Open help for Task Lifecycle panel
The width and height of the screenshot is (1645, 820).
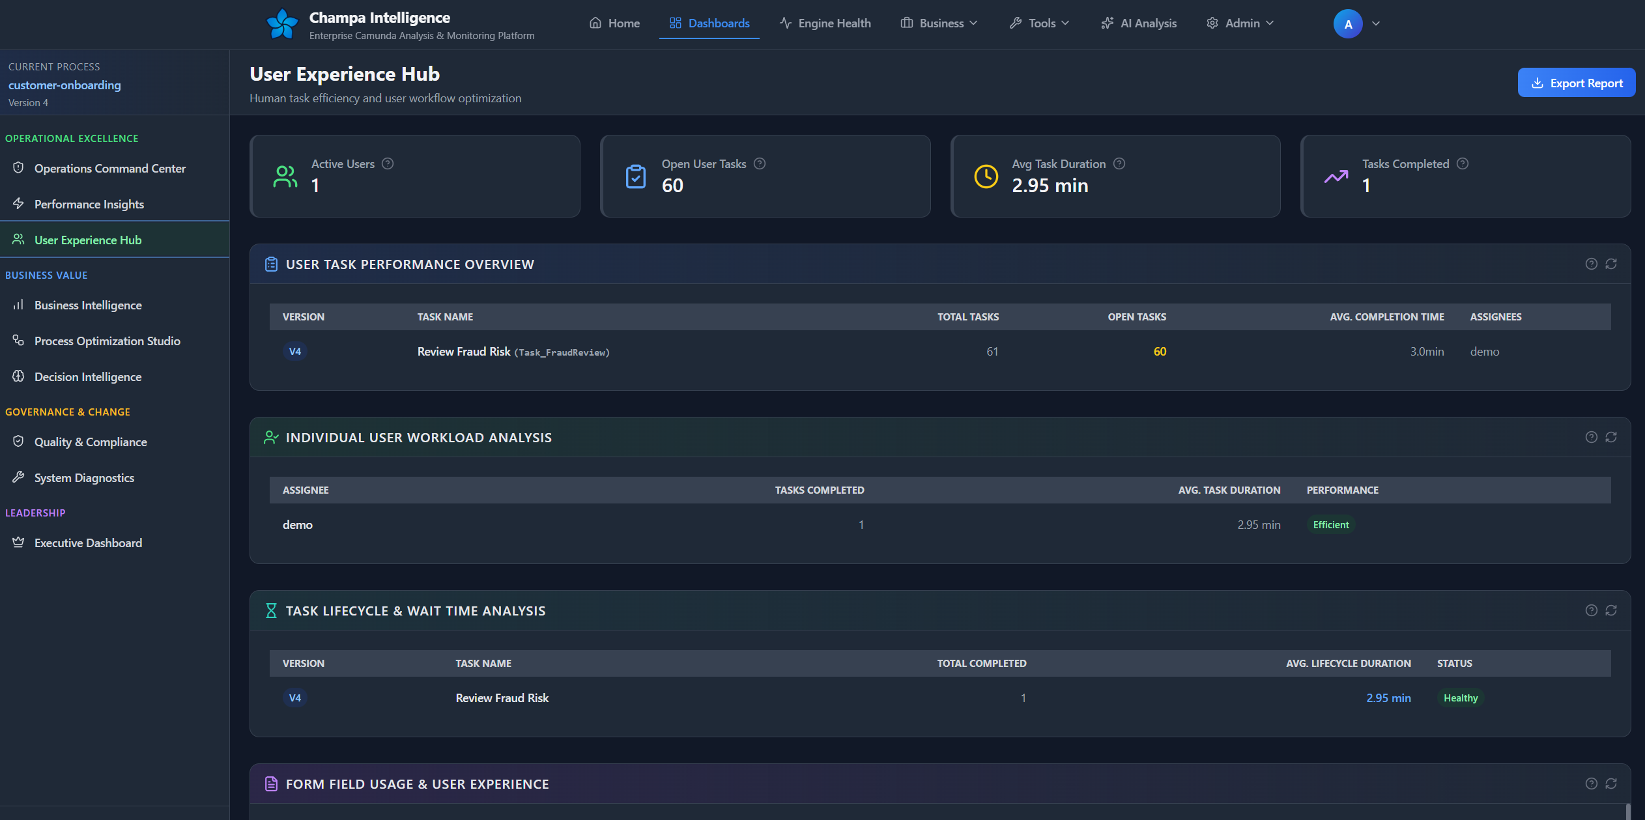[1591, 610]
